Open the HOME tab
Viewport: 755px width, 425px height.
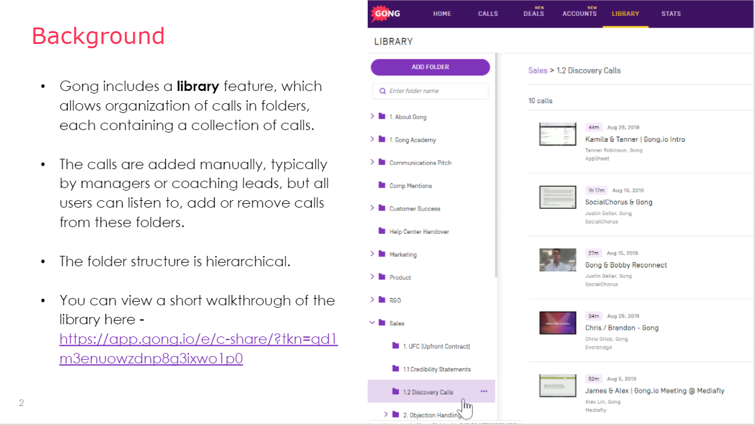[x=442, y=13]
